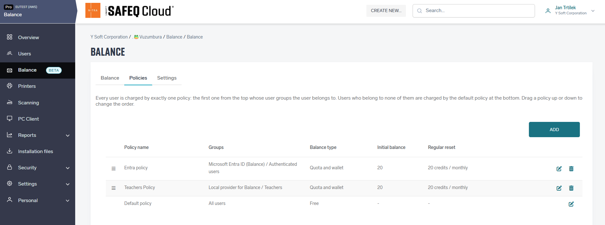Screen dimensions: 605x225
Task: Edit the Teachers Policy row
Action: click(559, 188)
